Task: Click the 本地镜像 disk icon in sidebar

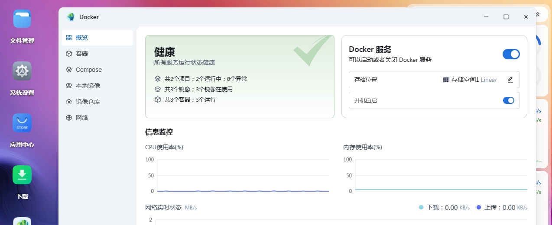Action: click(69, 86)
